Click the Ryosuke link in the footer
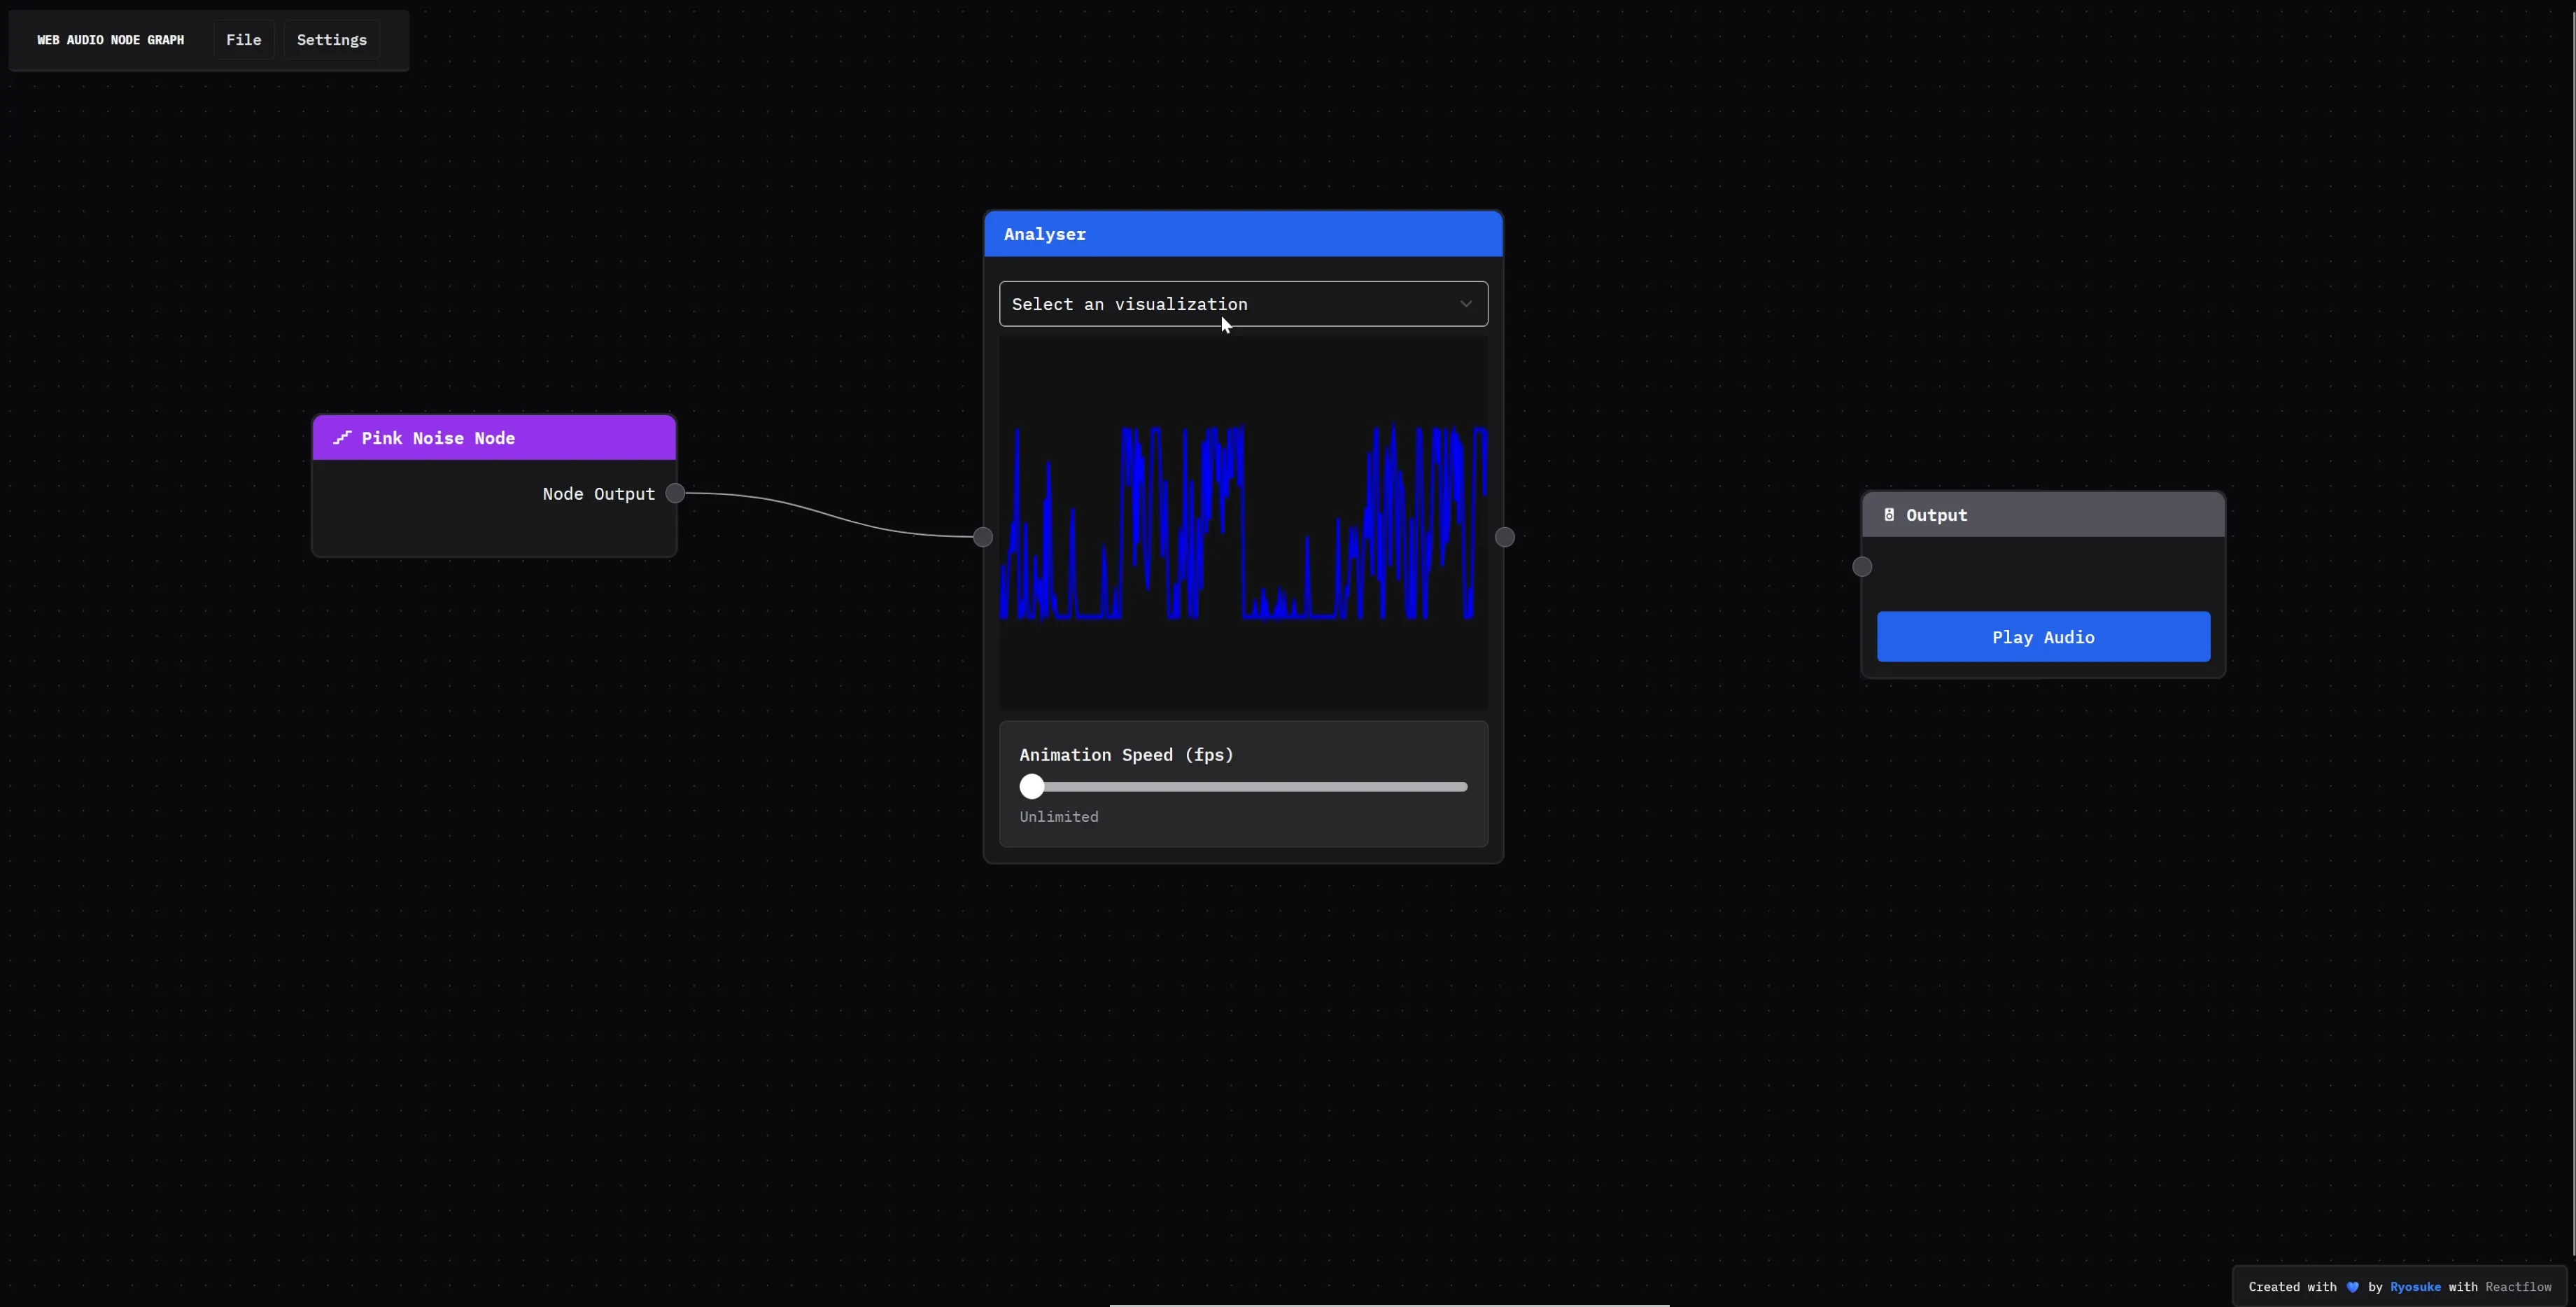The image size is (2576, 1307). [x=2417, y=1287]
